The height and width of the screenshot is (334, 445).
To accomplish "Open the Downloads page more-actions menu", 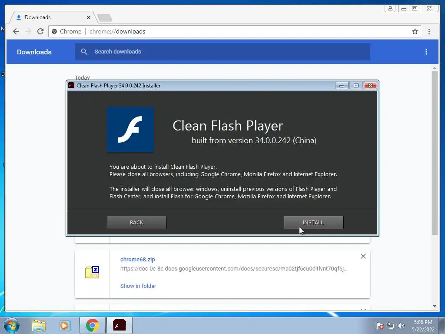I will pyautogui.click(x=426, y=52).
